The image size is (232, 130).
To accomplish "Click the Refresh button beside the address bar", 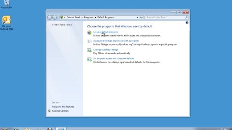I will [x=141, y=17].
